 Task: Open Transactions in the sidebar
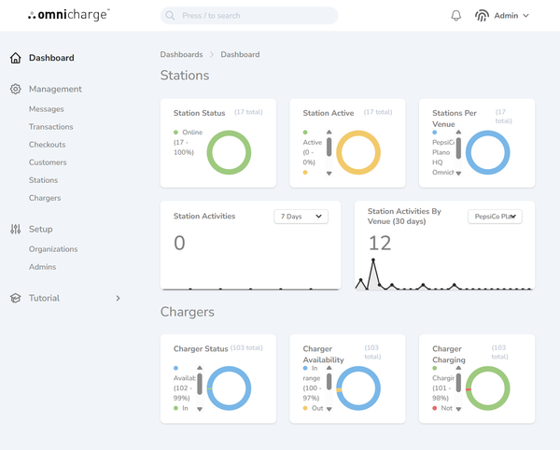coord(51,127)
